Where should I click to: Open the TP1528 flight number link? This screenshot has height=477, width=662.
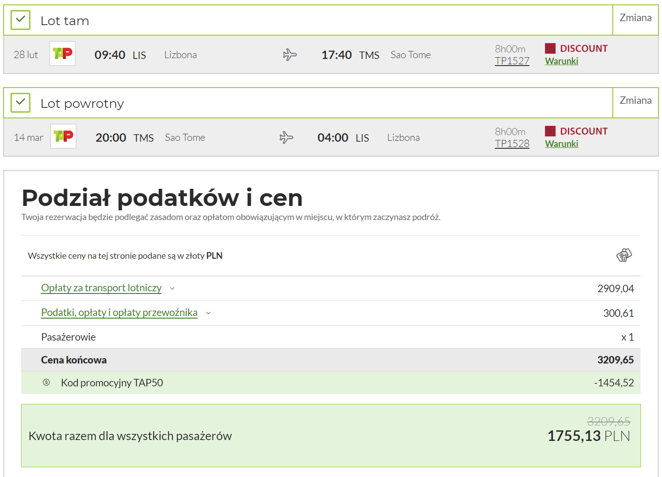point(512,143)
